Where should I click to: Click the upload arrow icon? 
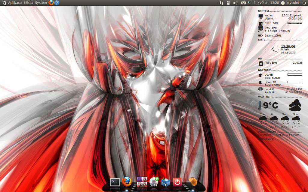260,75
